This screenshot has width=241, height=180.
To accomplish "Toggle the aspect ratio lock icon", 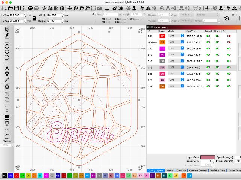I will [35, 18].
